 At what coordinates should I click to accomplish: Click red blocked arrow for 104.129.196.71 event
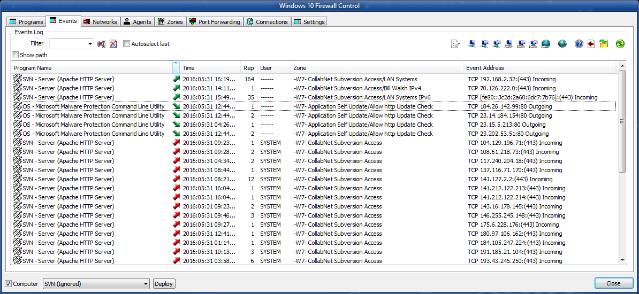(x=177, y=143)
